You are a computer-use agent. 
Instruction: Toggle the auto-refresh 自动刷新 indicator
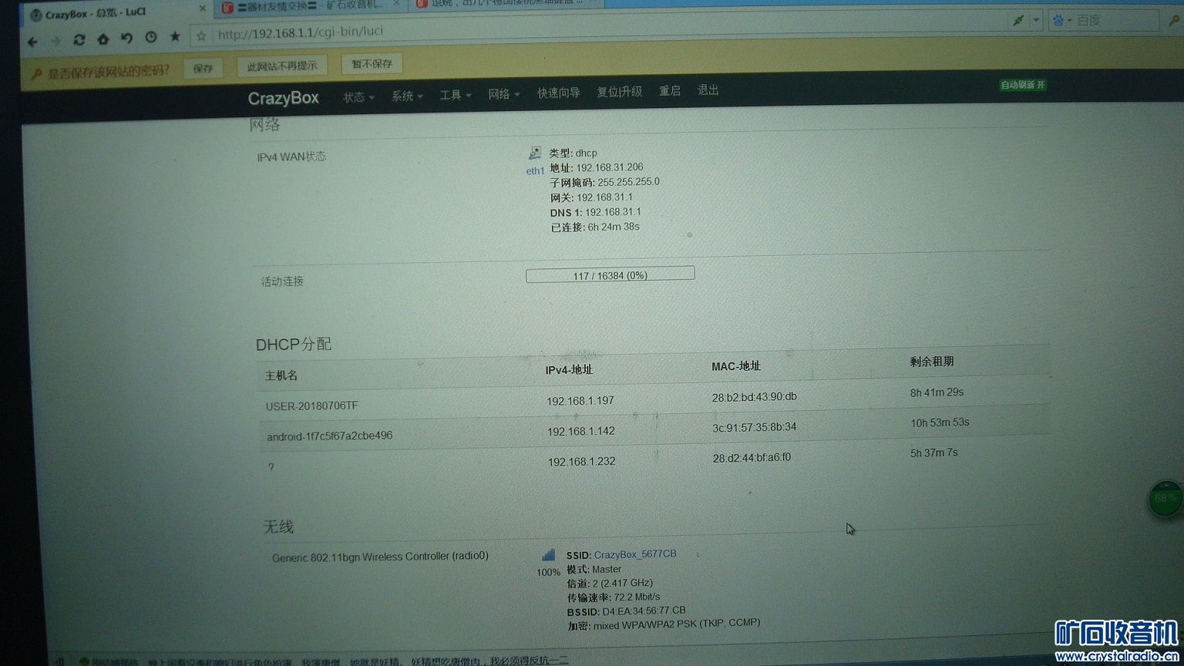click(1023, 85)
